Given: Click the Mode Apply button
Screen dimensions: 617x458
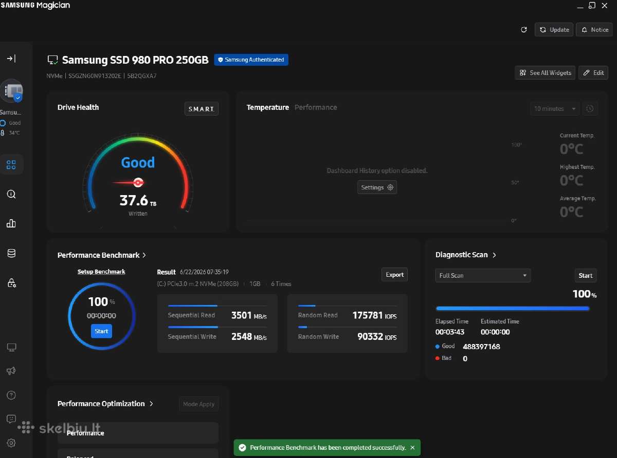Looking at the screenshot, I should (199, 404).
